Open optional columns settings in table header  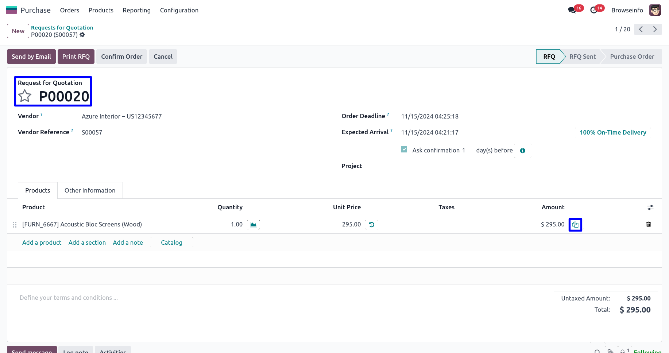point(650,207)
